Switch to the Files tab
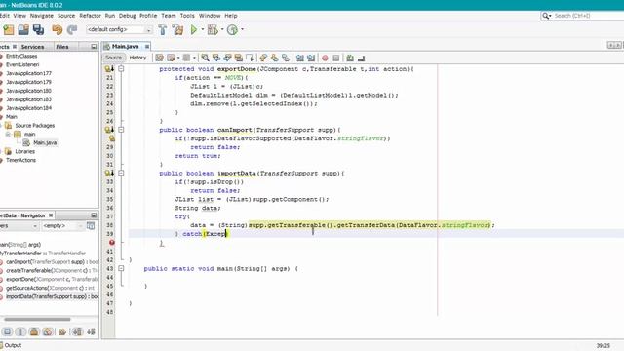The height and width of the screenshot is (351, 624). coord(61,47)
